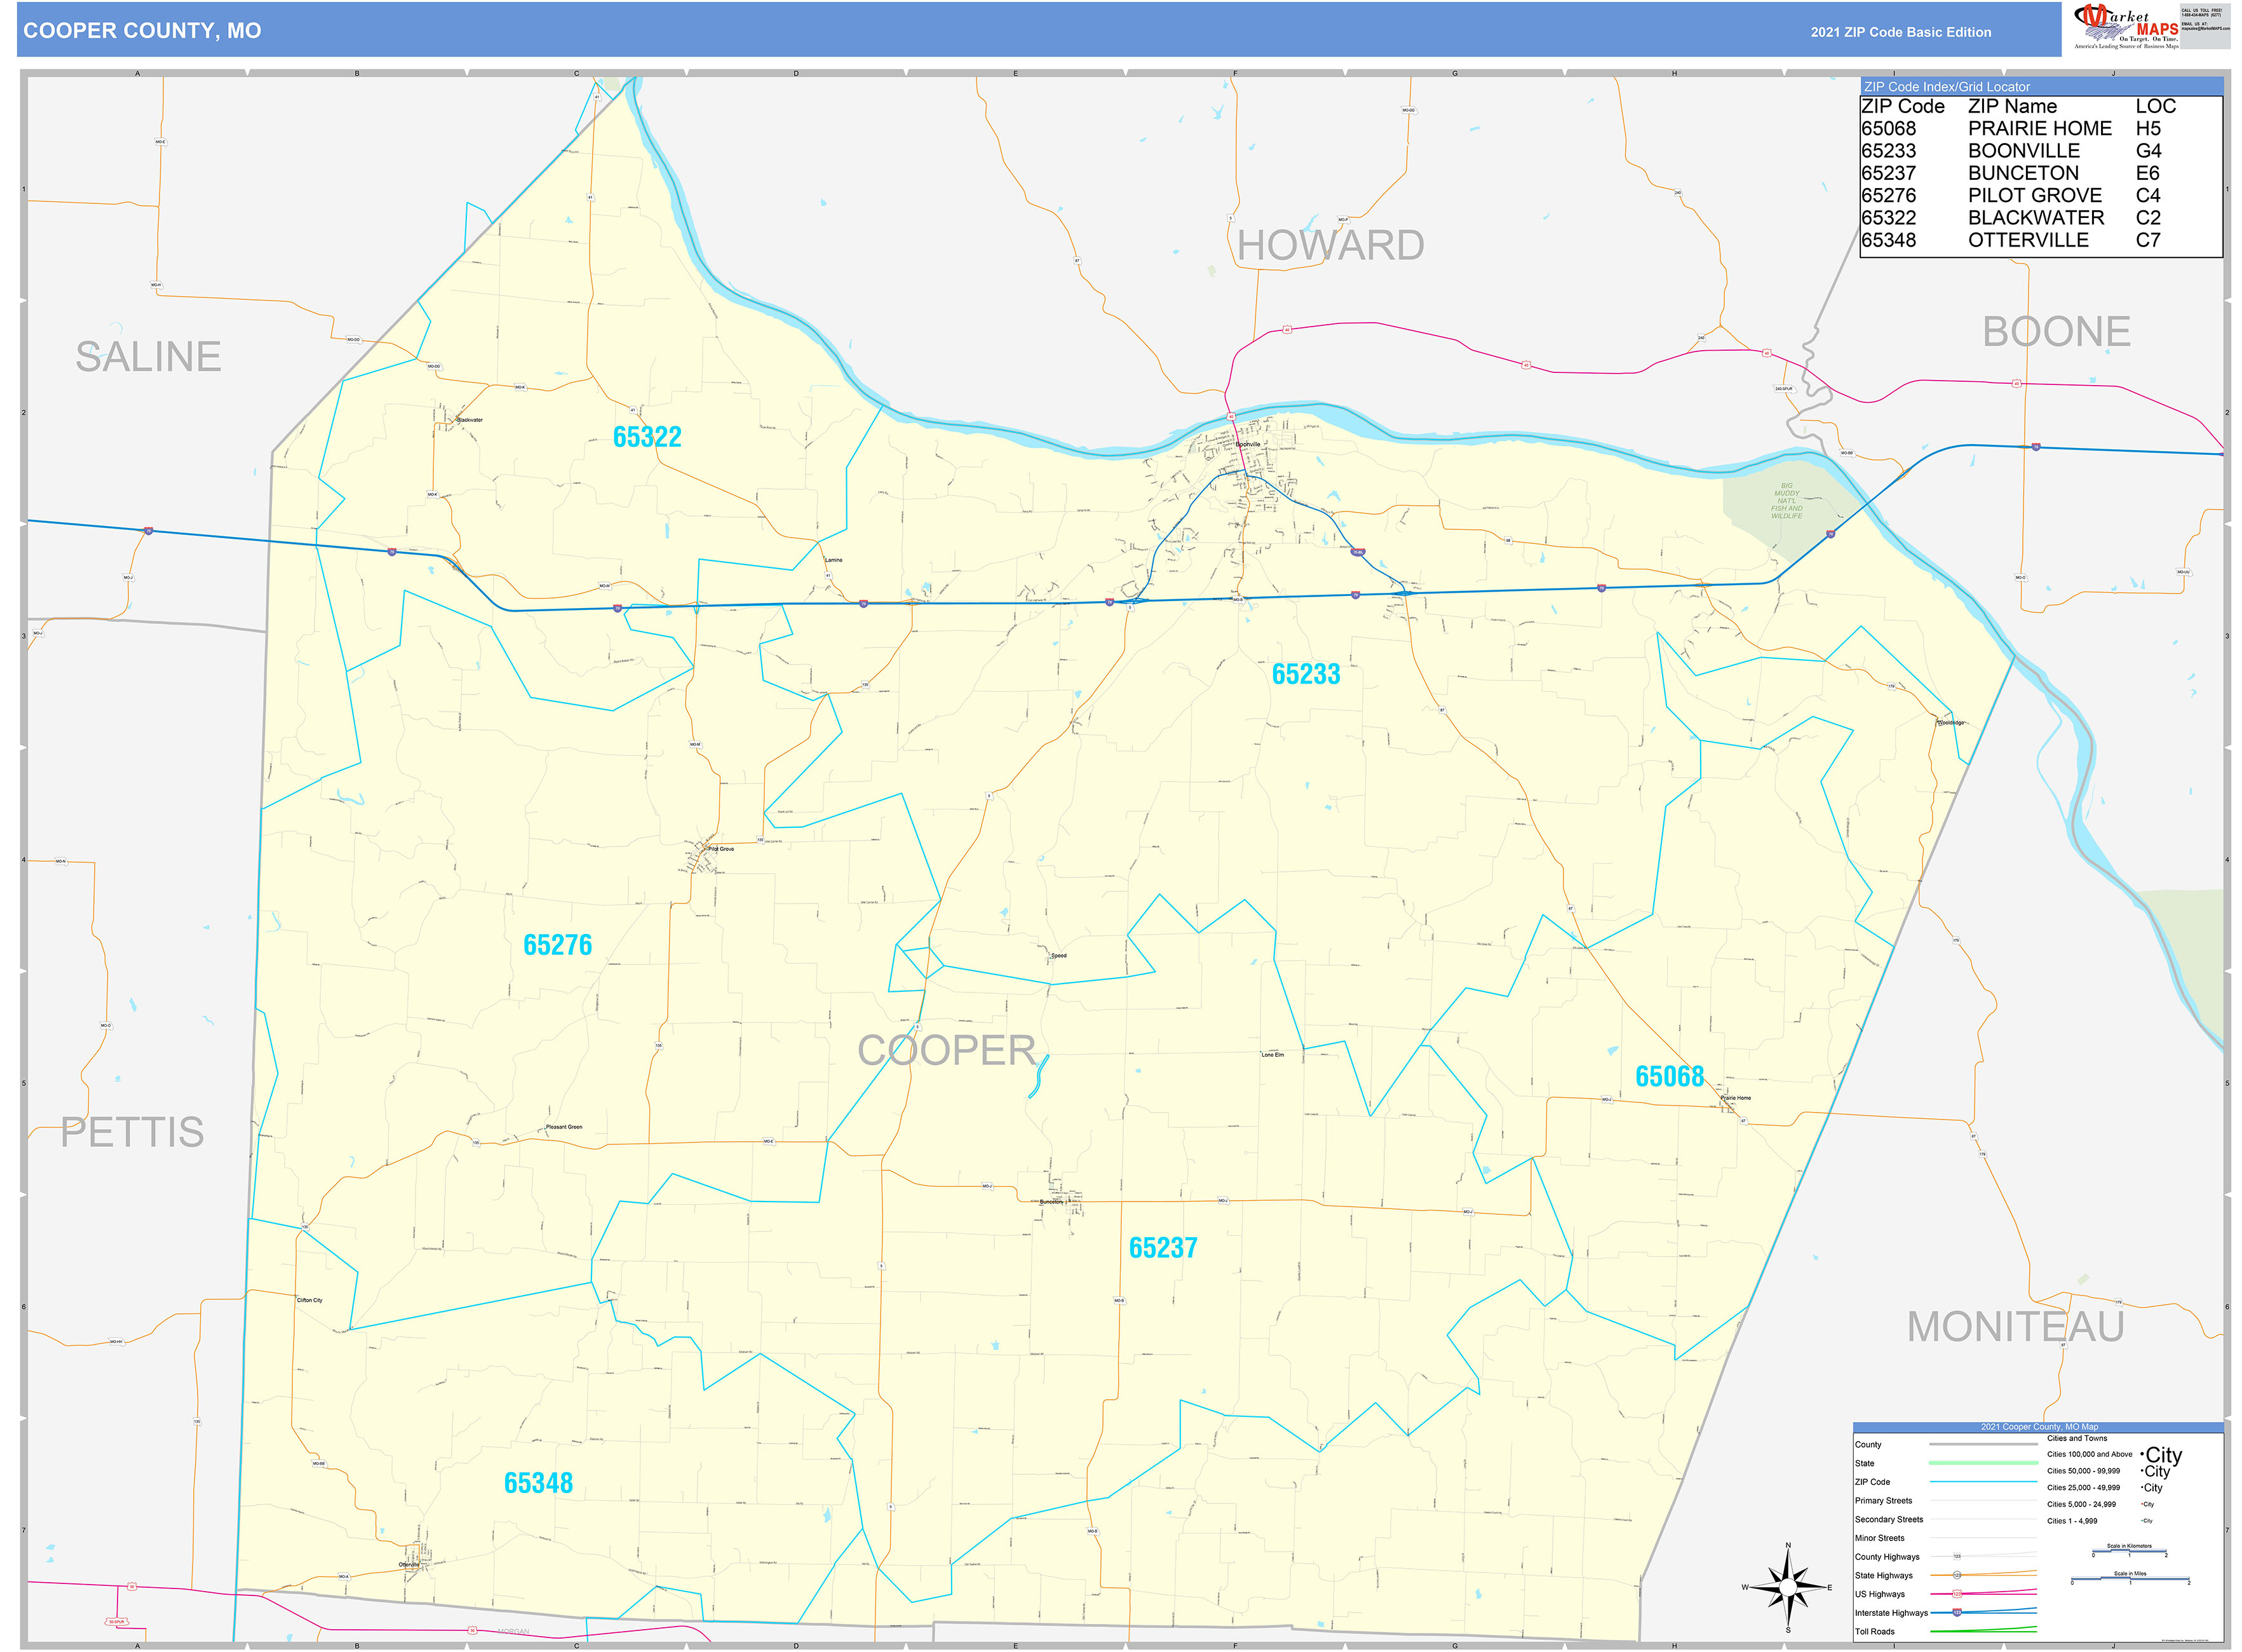Click the 'Toll Roads' legend entry
Screen dimensions: 2242x1652
tap(1874, 1632)
